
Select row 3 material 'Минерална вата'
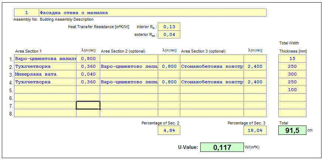pos(45,74)
